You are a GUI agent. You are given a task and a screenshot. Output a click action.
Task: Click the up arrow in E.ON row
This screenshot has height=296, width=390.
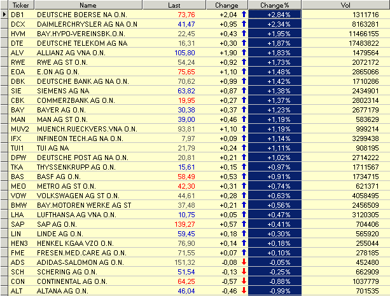pyautogui.click(x=244, y=72)
